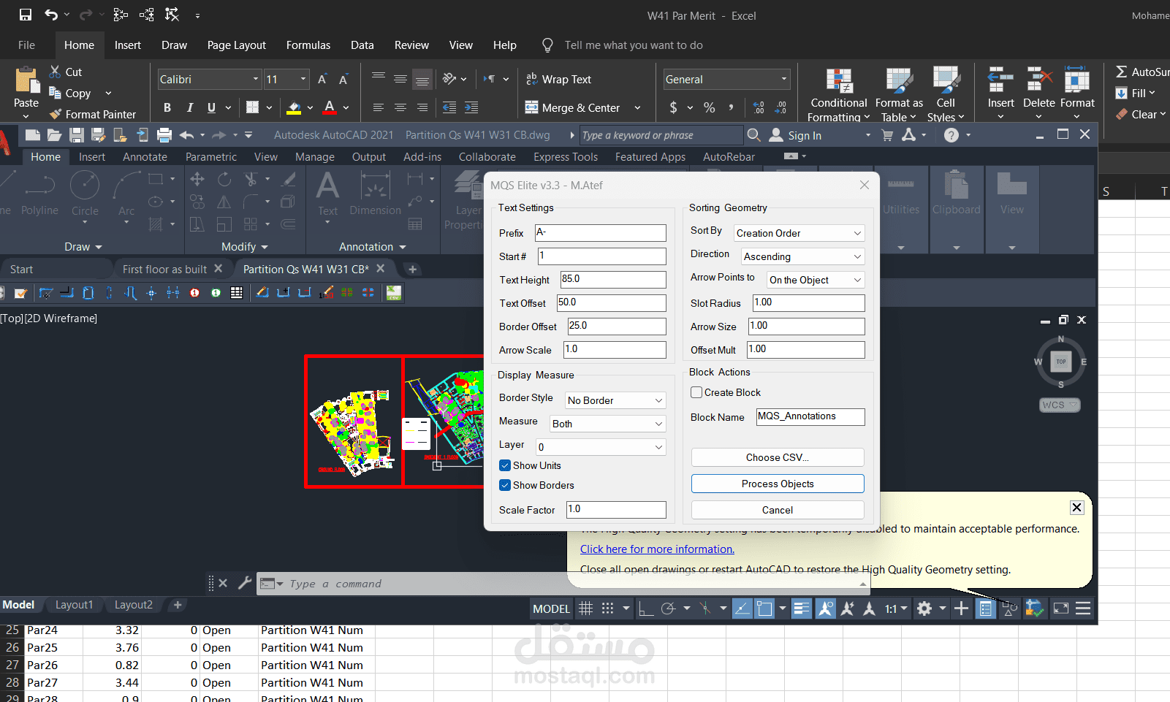Click the command line customize wrench icon
Image resolution: width=1170 pixels, height=702 pixels.
coord(245,583)
